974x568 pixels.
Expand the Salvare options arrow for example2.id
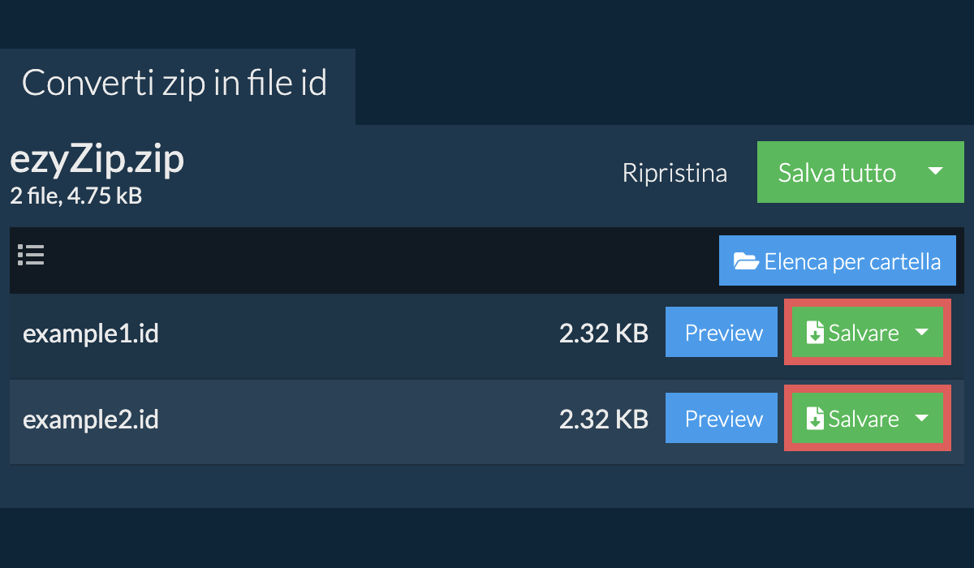coord(922,419)
